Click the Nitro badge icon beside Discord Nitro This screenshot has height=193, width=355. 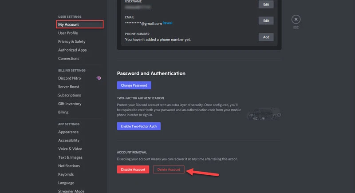point(99,78)
